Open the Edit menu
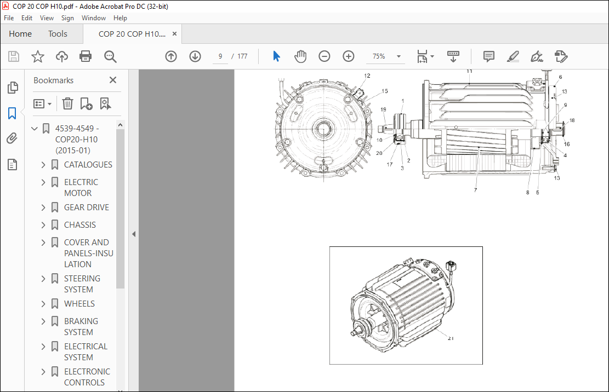This screenshot has height=392, width=609. (27, 18)
